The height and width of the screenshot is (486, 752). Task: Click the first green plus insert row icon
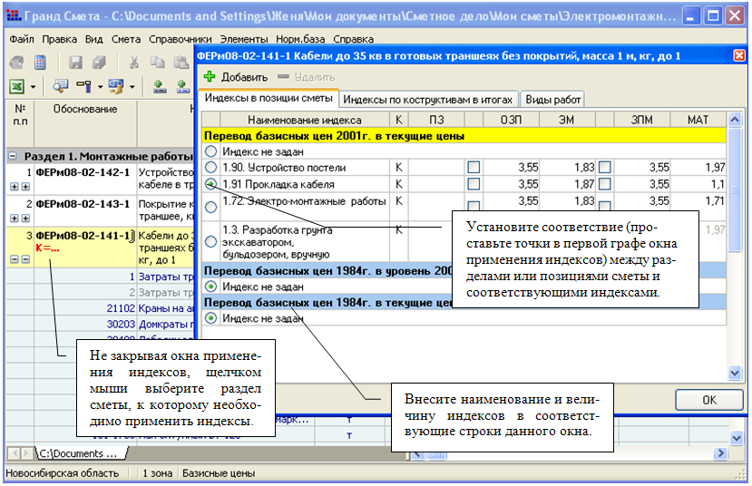click(160, 86)
